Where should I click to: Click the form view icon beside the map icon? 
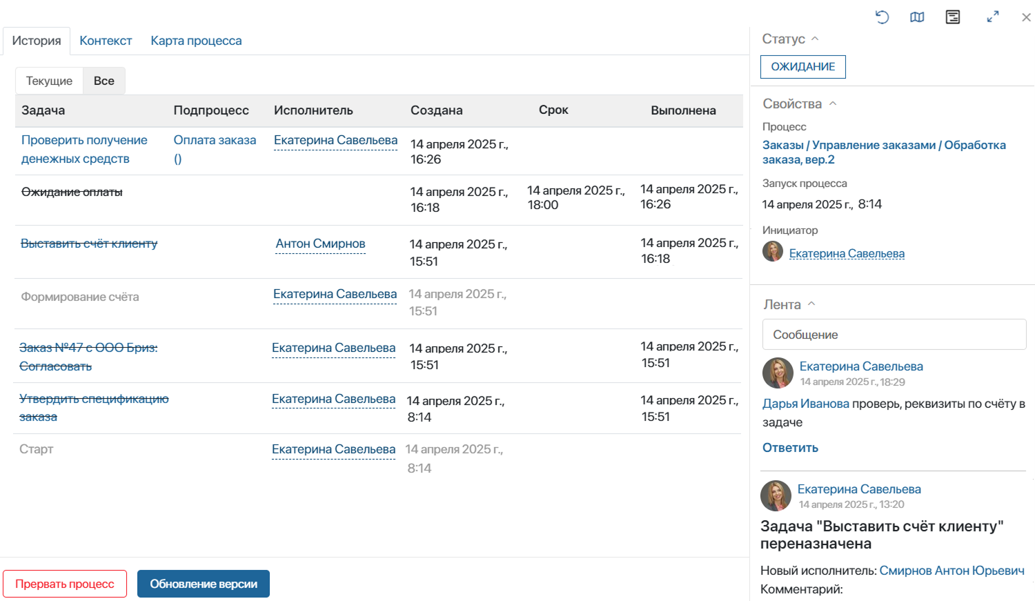(x=953, y=17)
